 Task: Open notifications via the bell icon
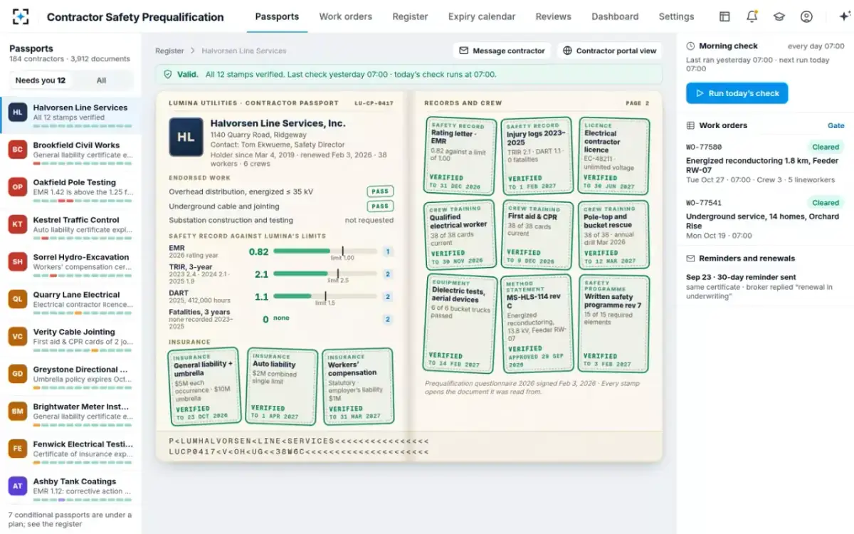coord(752,16)
